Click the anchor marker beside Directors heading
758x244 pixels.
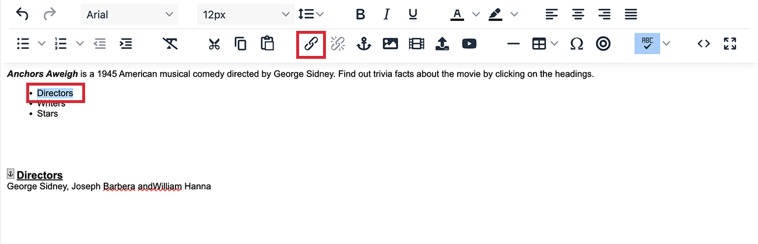pos(10,174)
